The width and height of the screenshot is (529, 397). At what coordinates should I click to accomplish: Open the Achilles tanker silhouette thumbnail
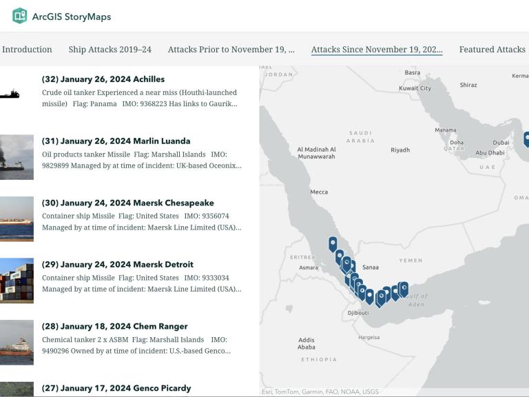10,94
